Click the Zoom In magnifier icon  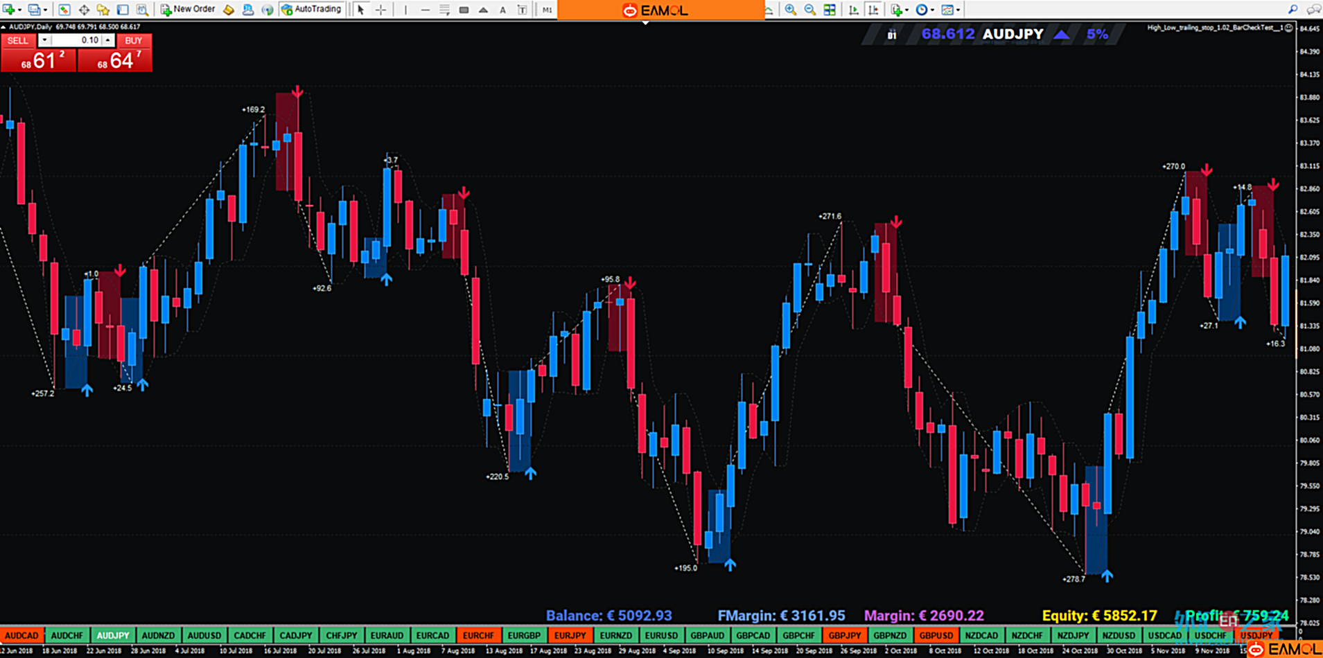pyautogui.click(x=790, y=10)
